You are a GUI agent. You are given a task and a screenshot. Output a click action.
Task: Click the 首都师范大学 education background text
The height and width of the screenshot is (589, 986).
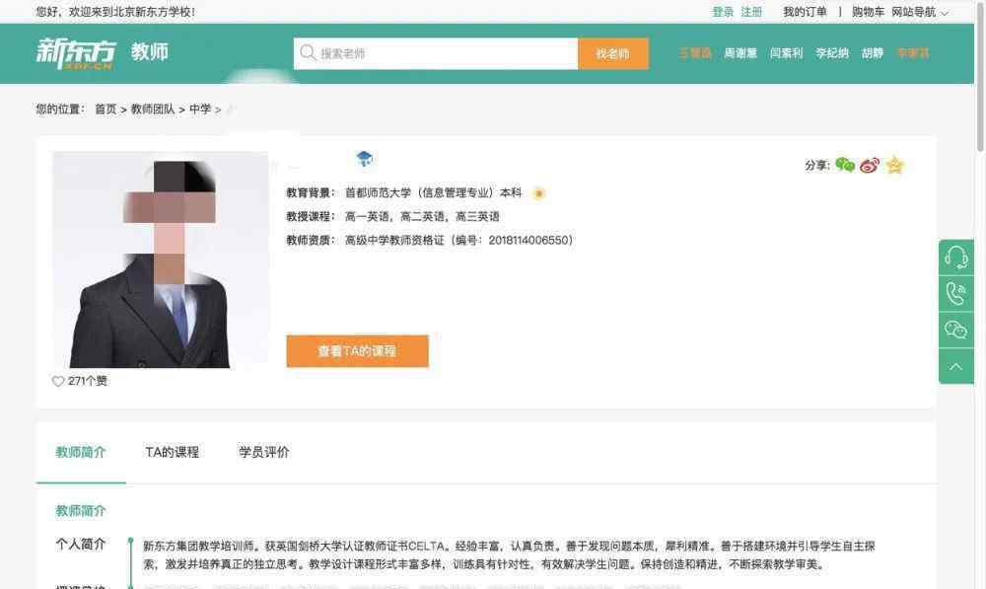(x=433, y=193)
